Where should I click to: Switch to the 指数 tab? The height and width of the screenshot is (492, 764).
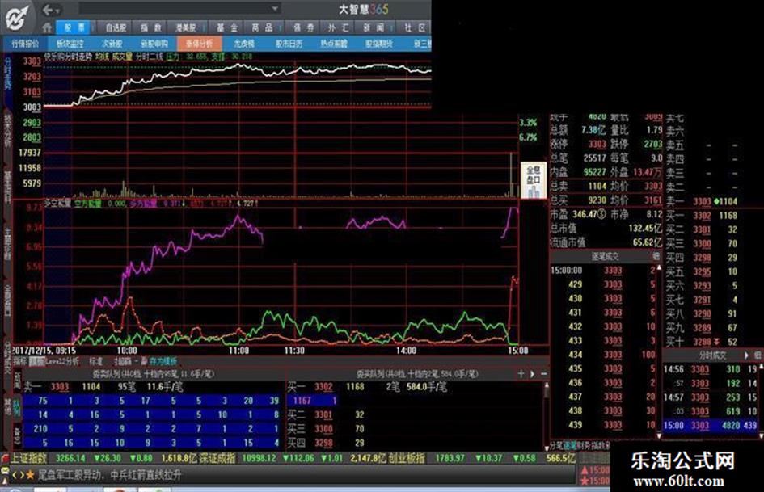[x=151, y=27]
